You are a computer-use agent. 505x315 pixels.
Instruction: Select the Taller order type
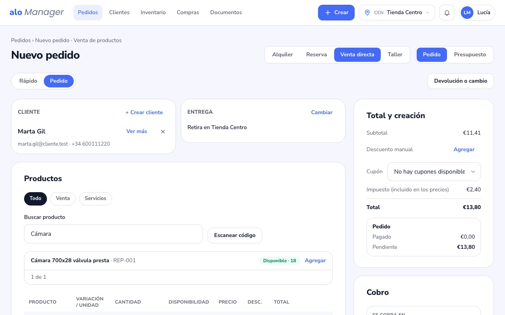click(x=395, y=55)
